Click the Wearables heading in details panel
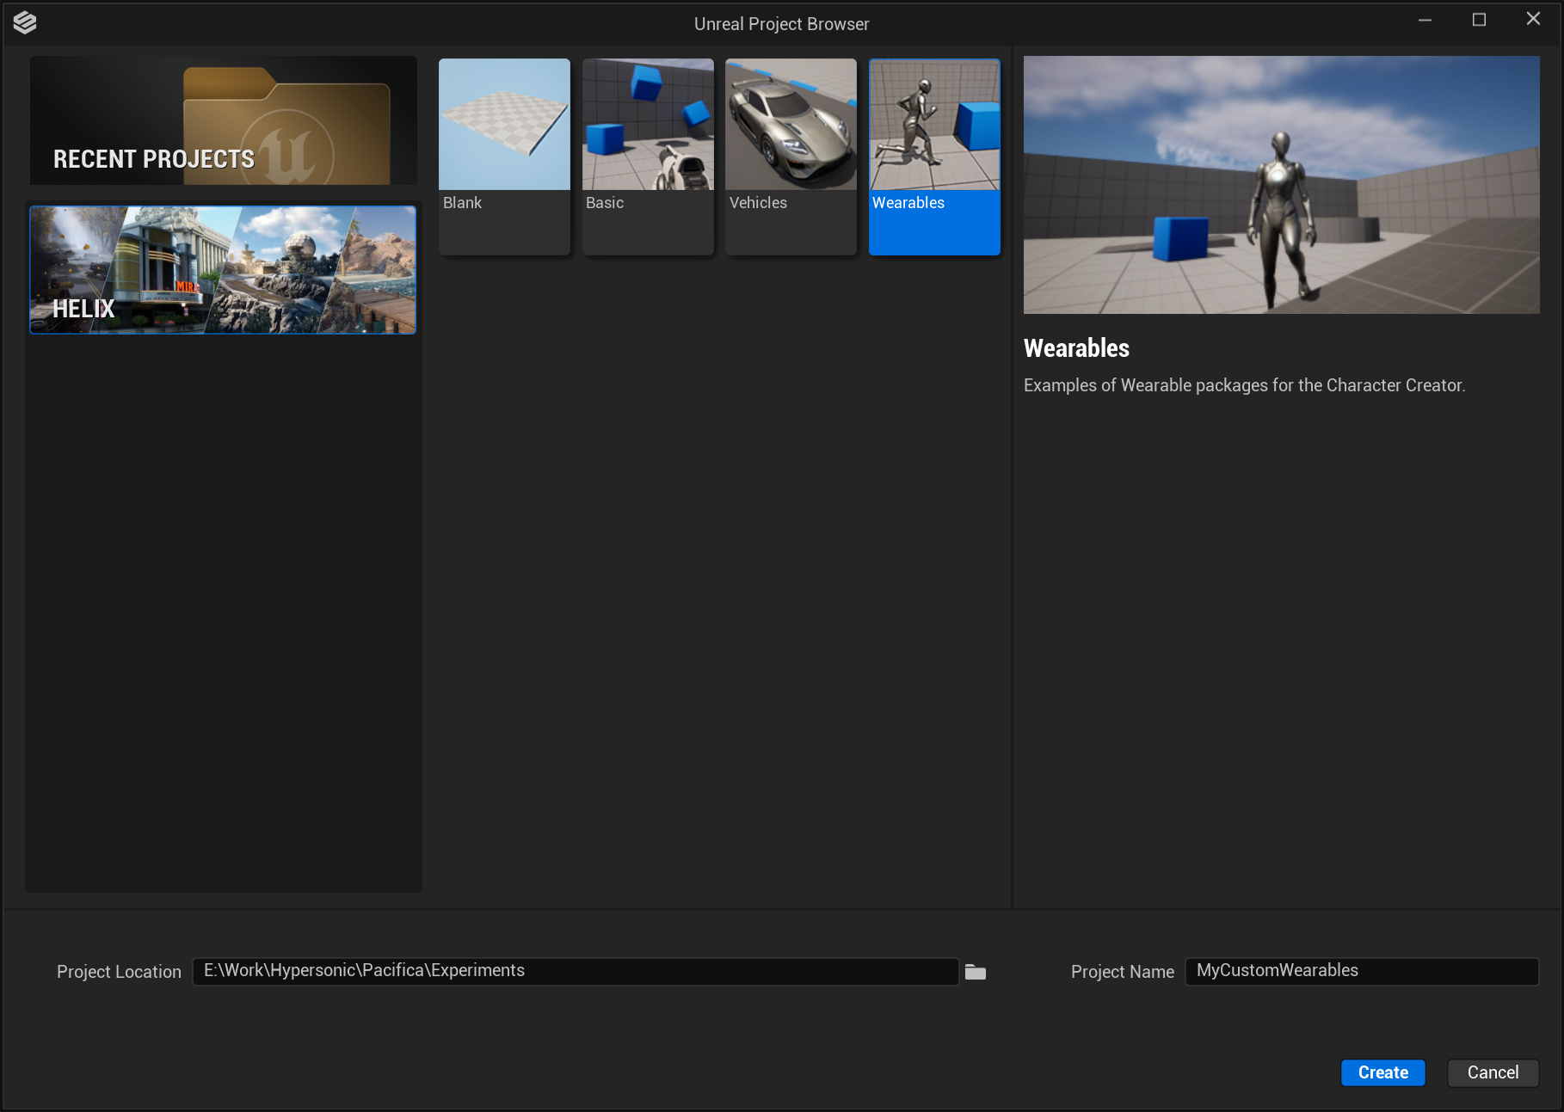 click(1076, 348)
